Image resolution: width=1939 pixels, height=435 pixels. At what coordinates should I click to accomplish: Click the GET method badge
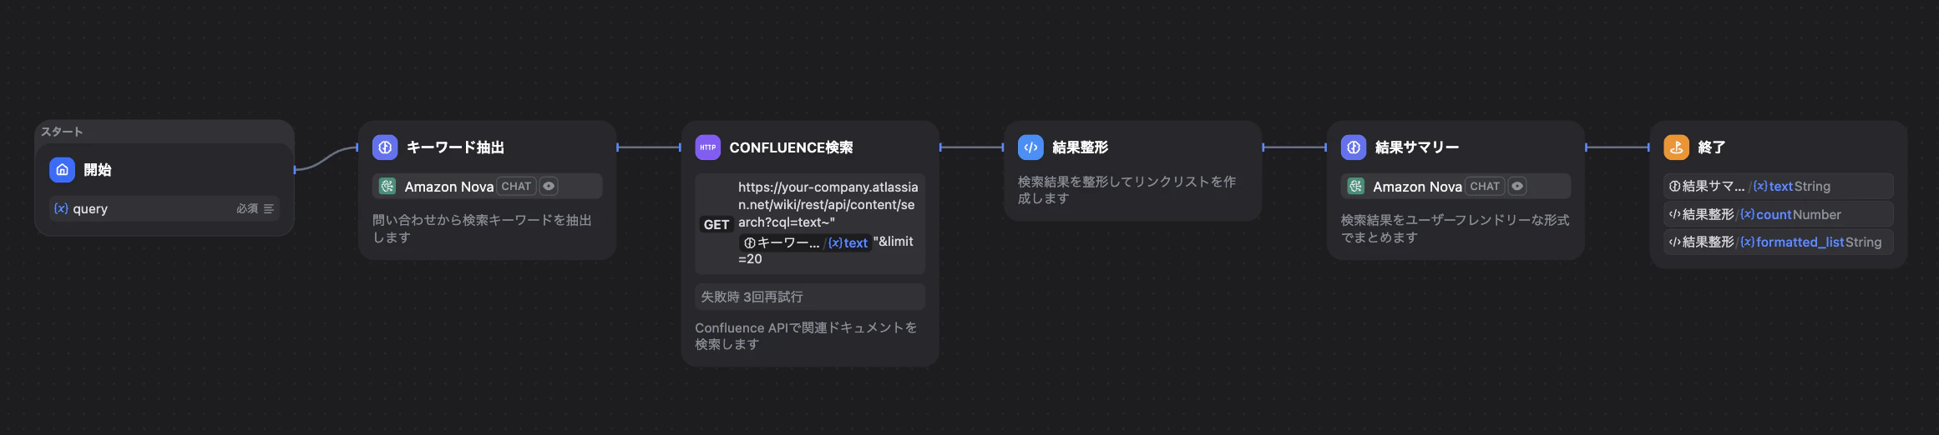716,224
